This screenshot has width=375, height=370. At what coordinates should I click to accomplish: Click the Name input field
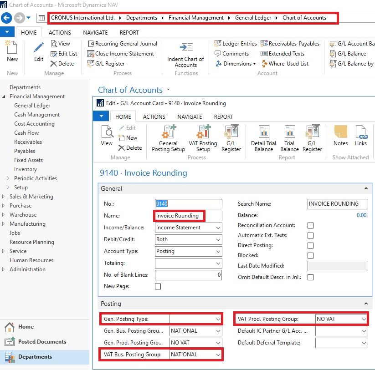189,216
